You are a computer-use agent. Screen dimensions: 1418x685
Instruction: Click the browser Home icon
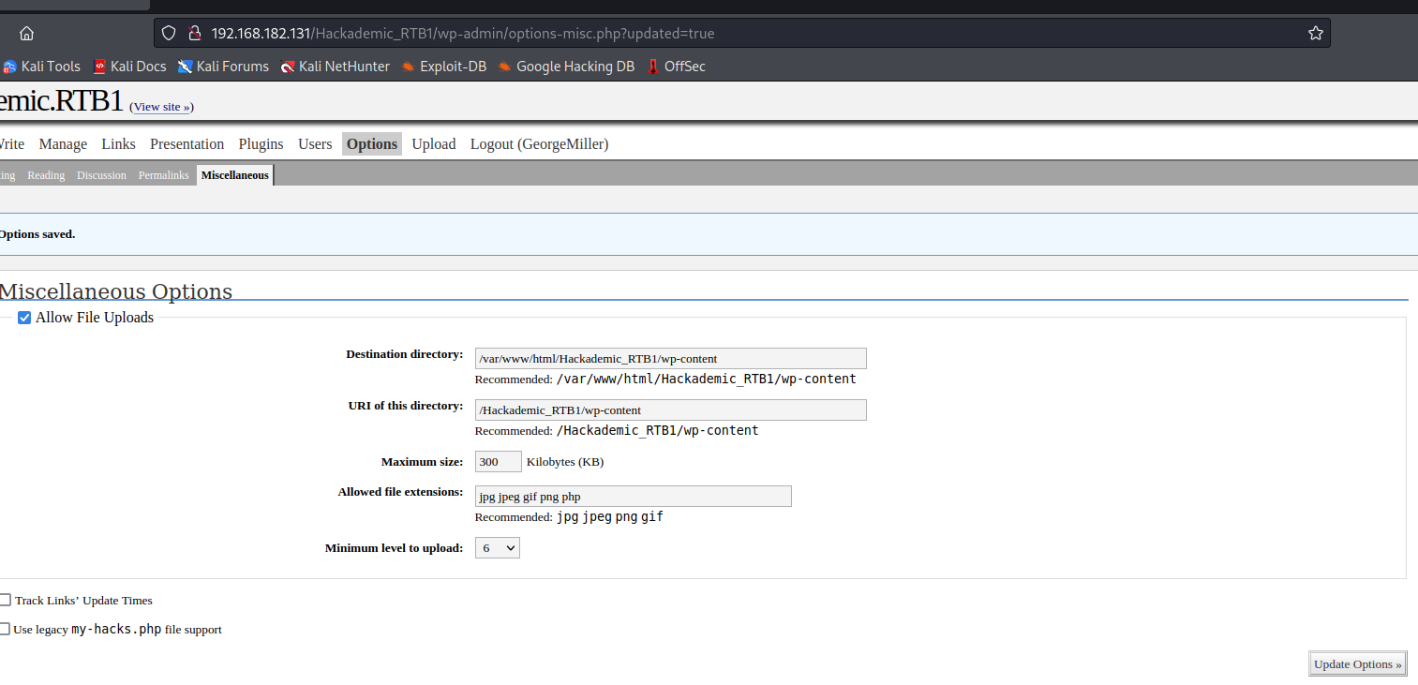pyautogui.click(x=26, y=34)
